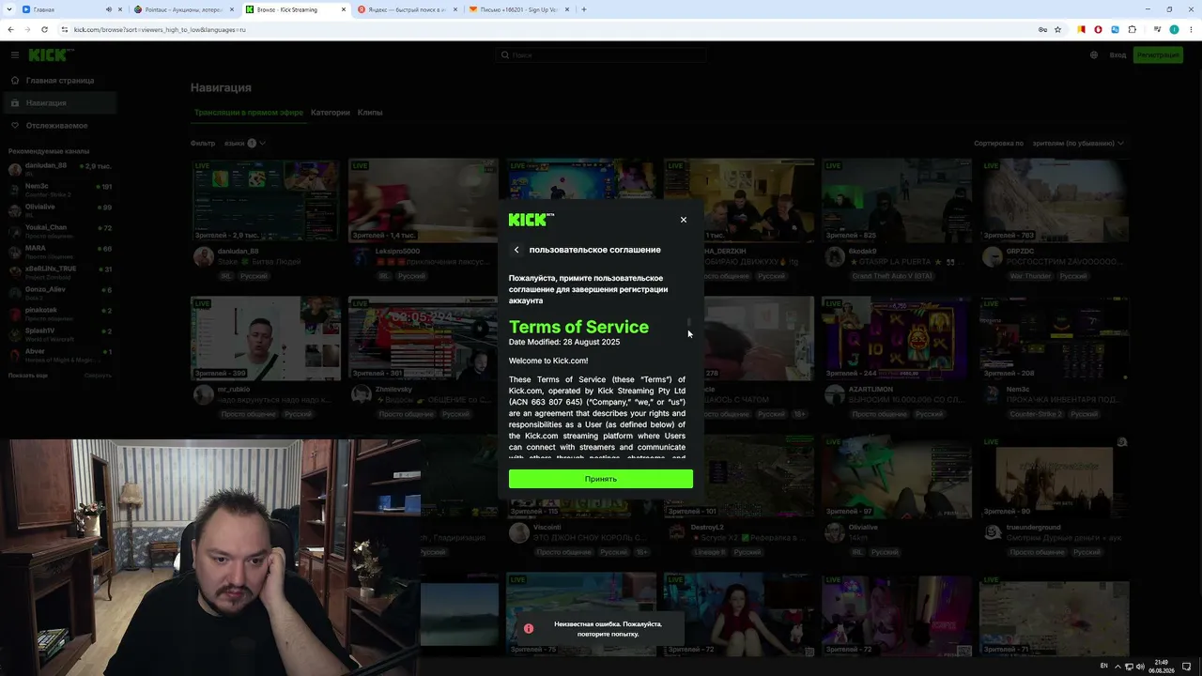Switch the EN keyboard language indicator

[x=1103, y=666]
